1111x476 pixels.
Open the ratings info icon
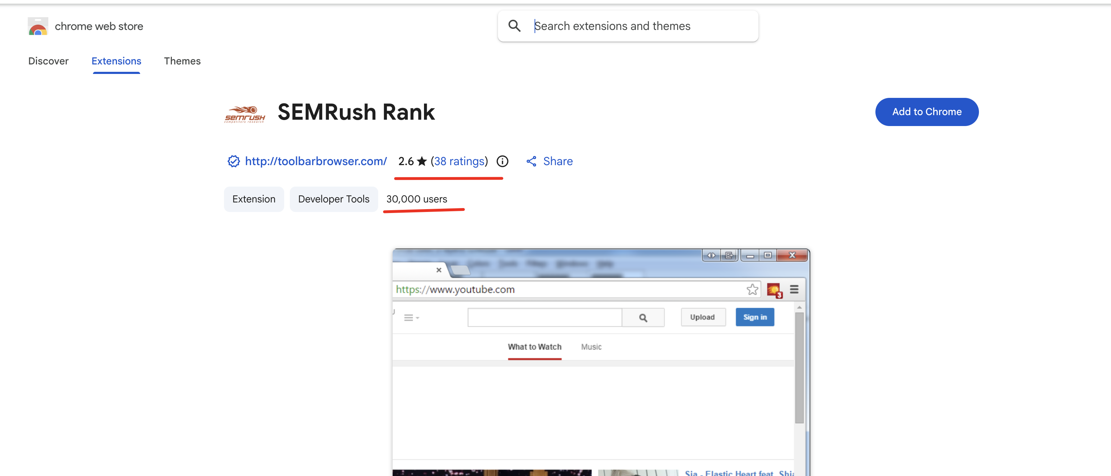coord(503,161)
